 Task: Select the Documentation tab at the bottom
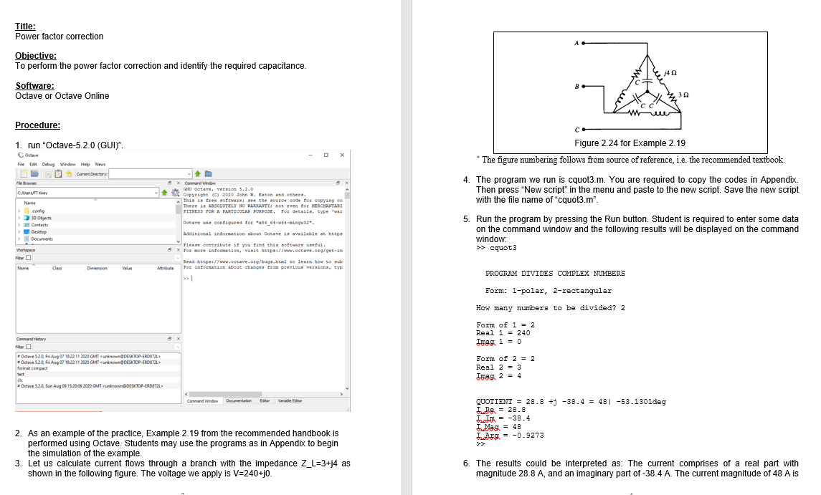coord(239,401)
